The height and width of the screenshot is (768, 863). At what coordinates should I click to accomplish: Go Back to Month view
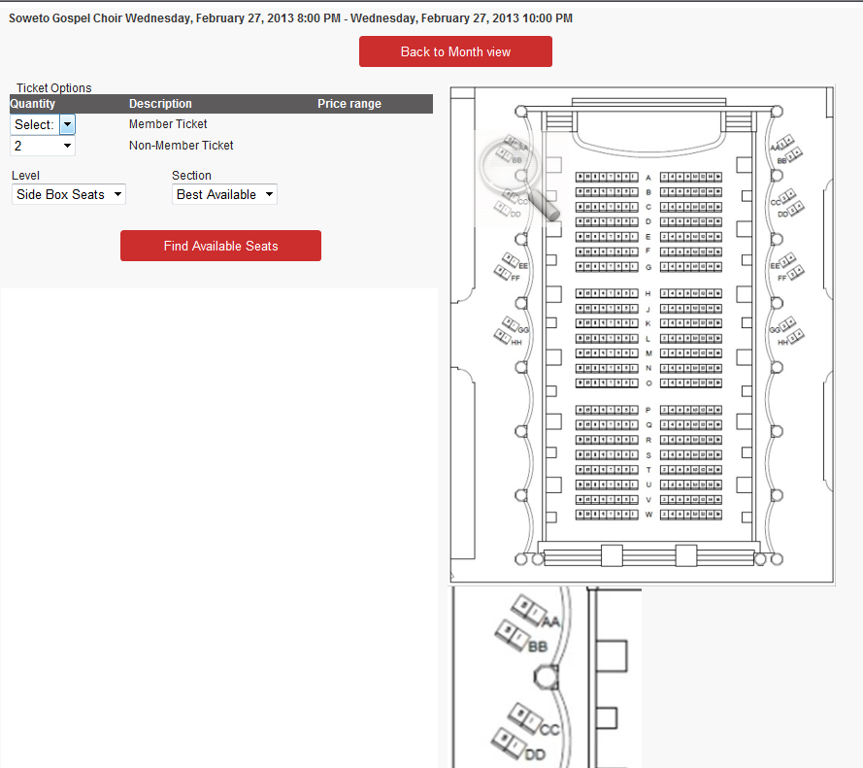coord(455,51)
